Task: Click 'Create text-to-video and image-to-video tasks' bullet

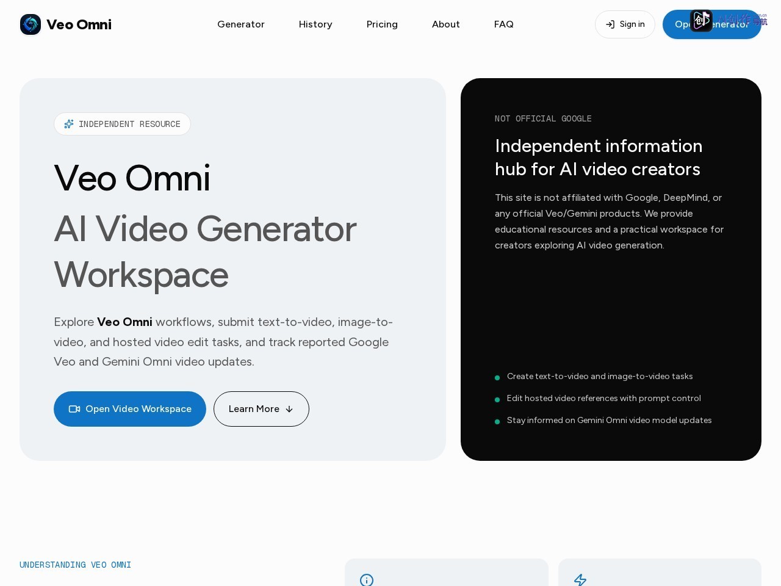Action: pyautogui.click(x=600, y=376)
